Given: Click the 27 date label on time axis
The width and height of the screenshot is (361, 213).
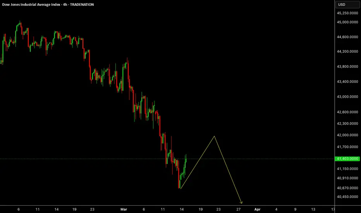Looking at the screenshot, I should coord(238,209).
